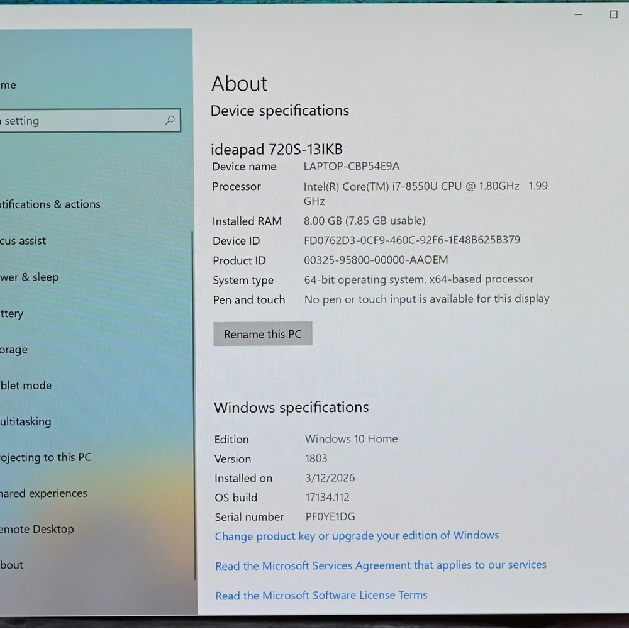629x629 pixels.
Task: Select the 64-bit operating system text
Action: coord(419,280)
